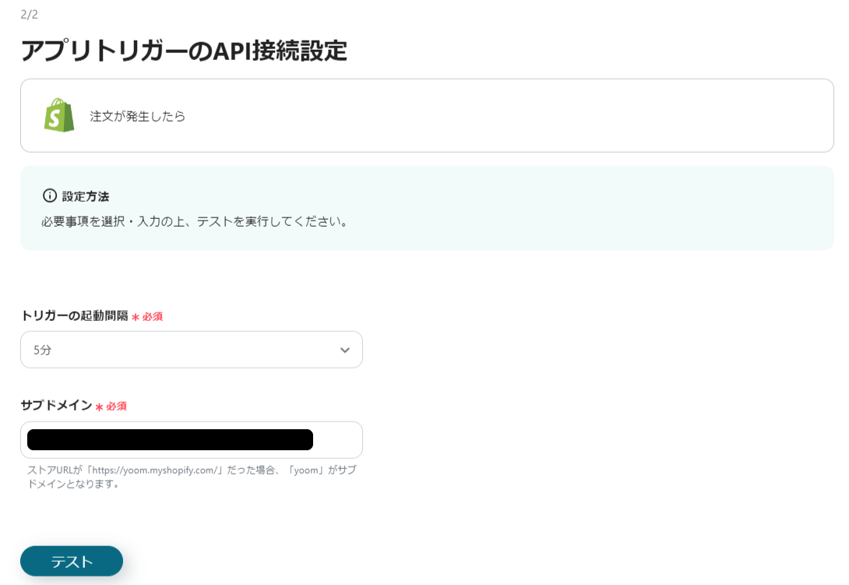Select the 5分 value text in the combo box

(x=42, y=350)
